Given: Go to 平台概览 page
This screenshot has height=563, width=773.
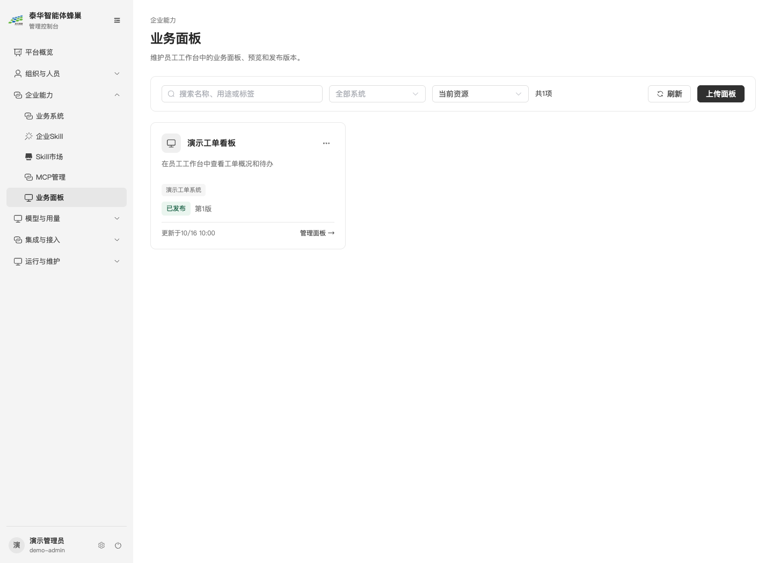Looking at the screenshot, I should pos(67,52).
